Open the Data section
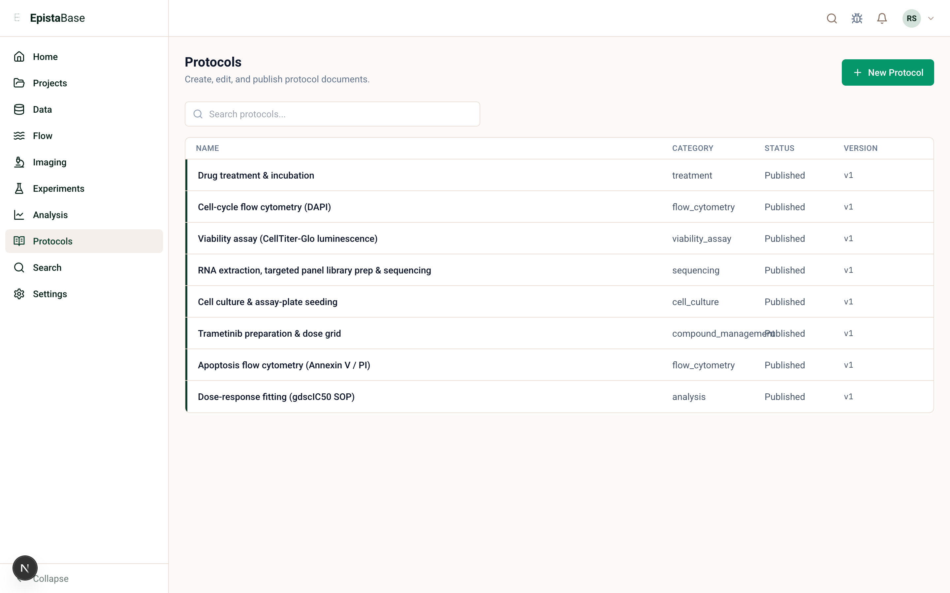Image resolution: width=950 pixels, height=593 pixels. click(84, 109)
